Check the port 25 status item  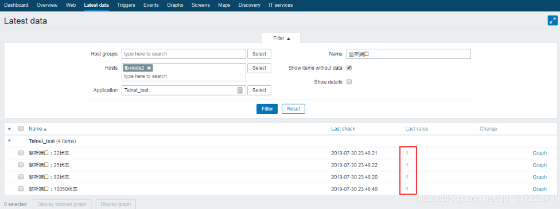coord(21,165)
